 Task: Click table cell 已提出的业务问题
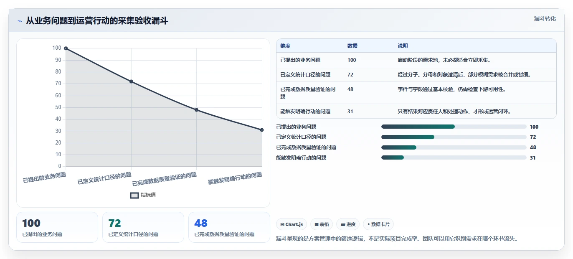tap(300, 60)
